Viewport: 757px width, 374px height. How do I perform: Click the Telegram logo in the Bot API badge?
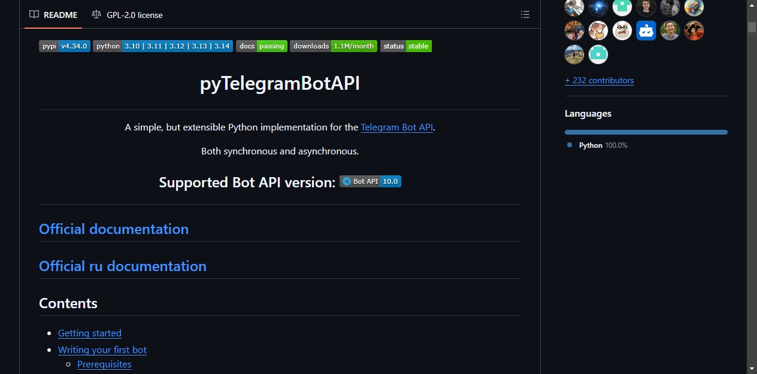[347, 181]
